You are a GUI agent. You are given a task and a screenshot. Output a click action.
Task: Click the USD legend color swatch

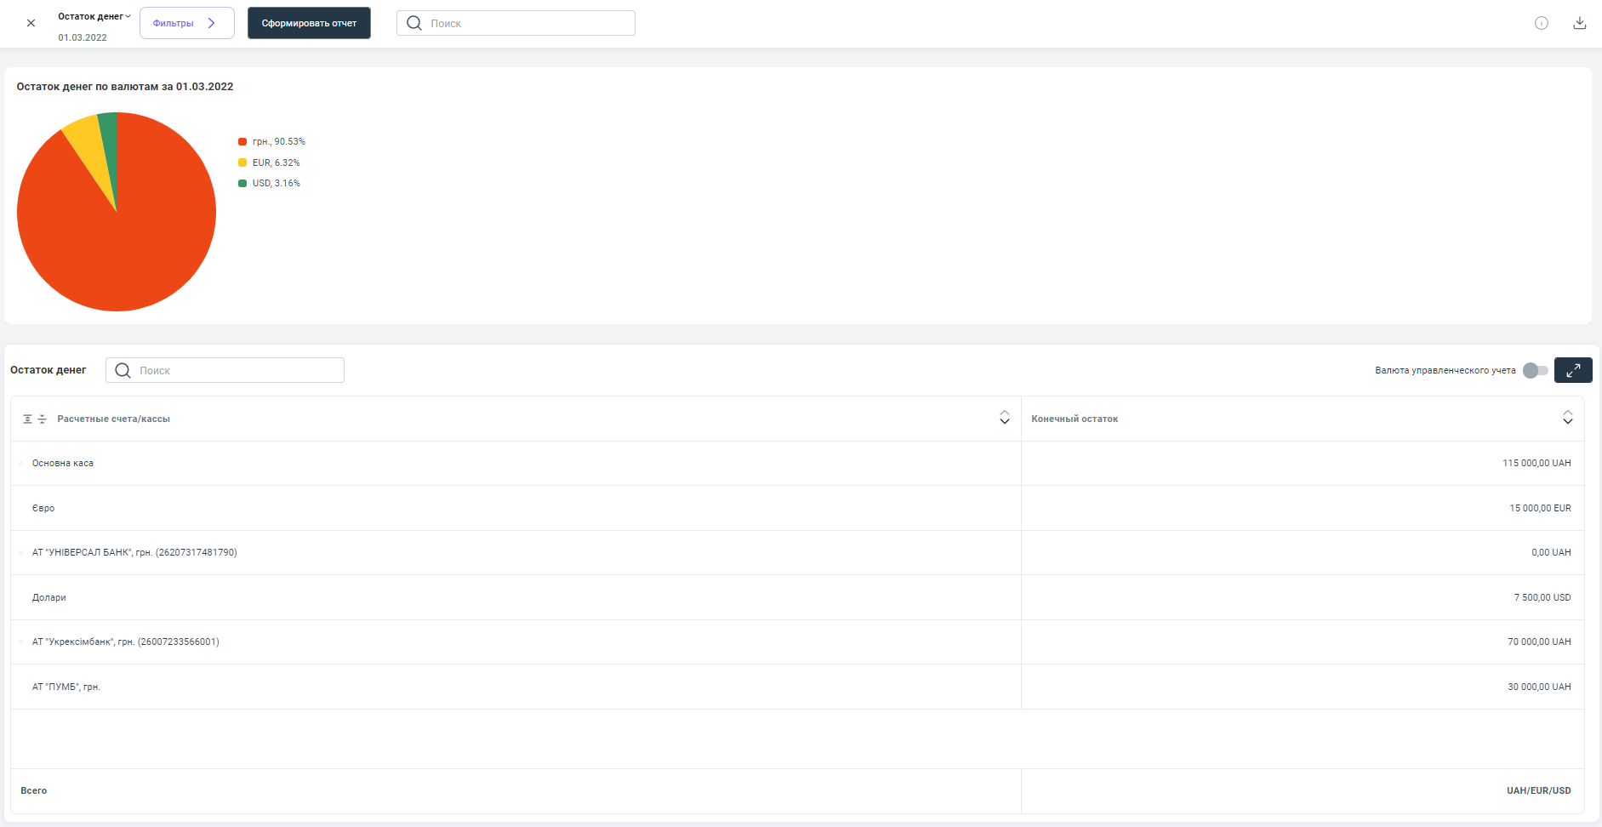tap(242, 184)
